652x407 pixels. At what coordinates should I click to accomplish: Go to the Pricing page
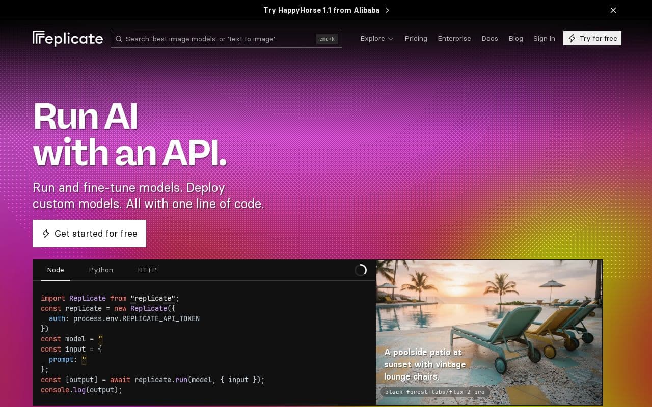416,38
